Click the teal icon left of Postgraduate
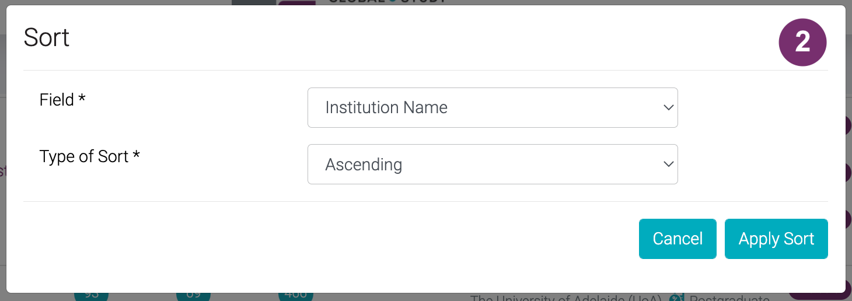Image resolution: width=852 pixels, height=301 pixels. (x=676, y=298)
